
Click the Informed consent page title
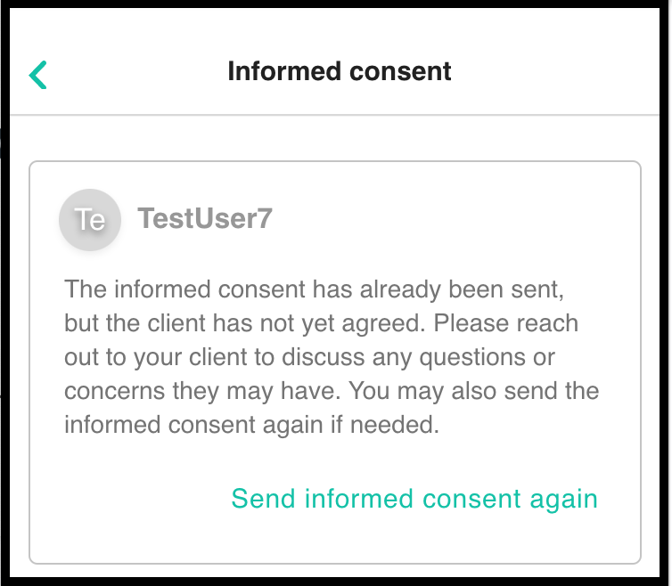click(x=340, y=71)
